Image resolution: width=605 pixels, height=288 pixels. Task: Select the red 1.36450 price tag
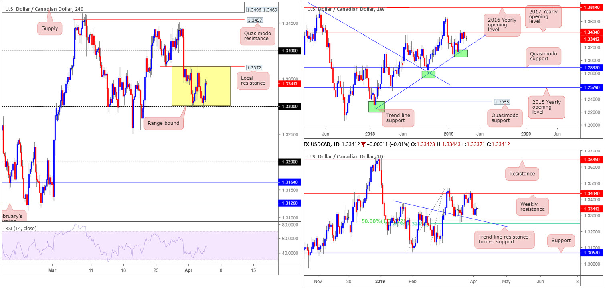click(592, 160)
